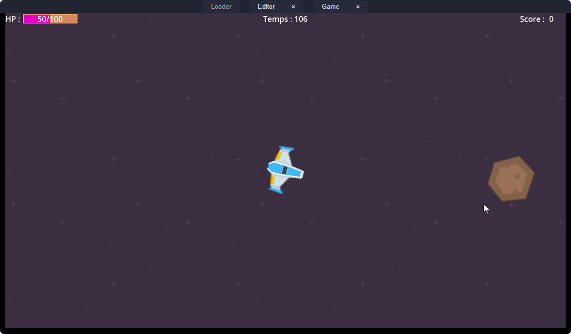571x334 pixels.
Task: Close the Editor tab
Action: click(x=293, y=6)
